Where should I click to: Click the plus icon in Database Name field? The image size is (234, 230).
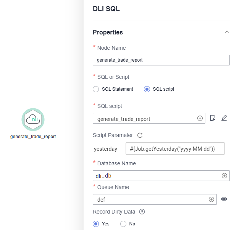224,176
